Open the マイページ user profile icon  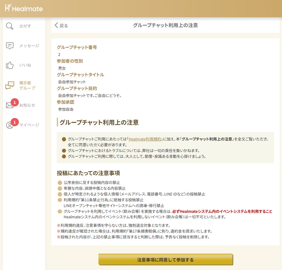pos(9,125)
